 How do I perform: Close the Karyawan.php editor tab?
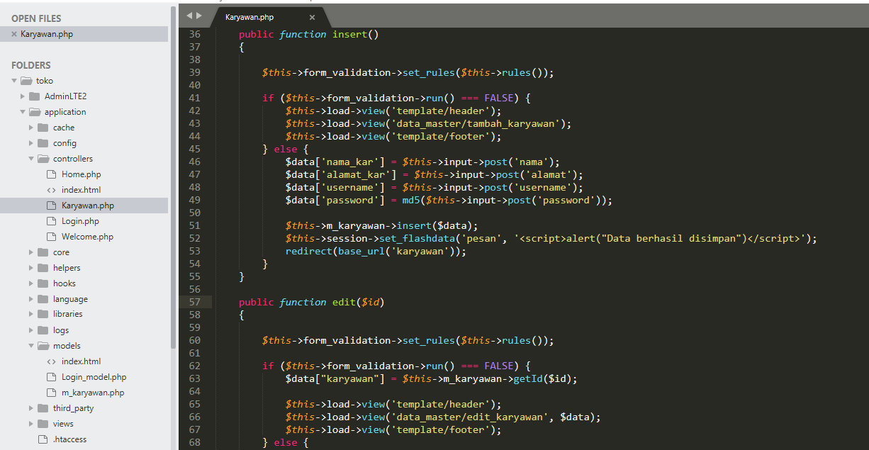point(313,17)
